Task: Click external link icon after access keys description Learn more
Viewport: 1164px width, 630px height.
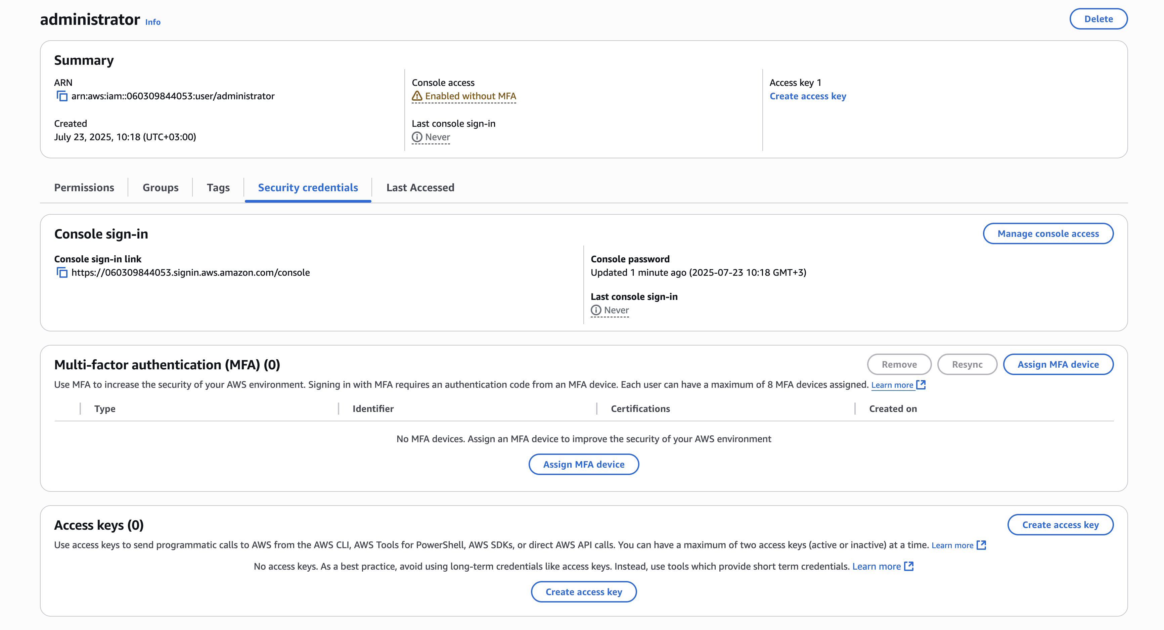Action: [981, 545]
